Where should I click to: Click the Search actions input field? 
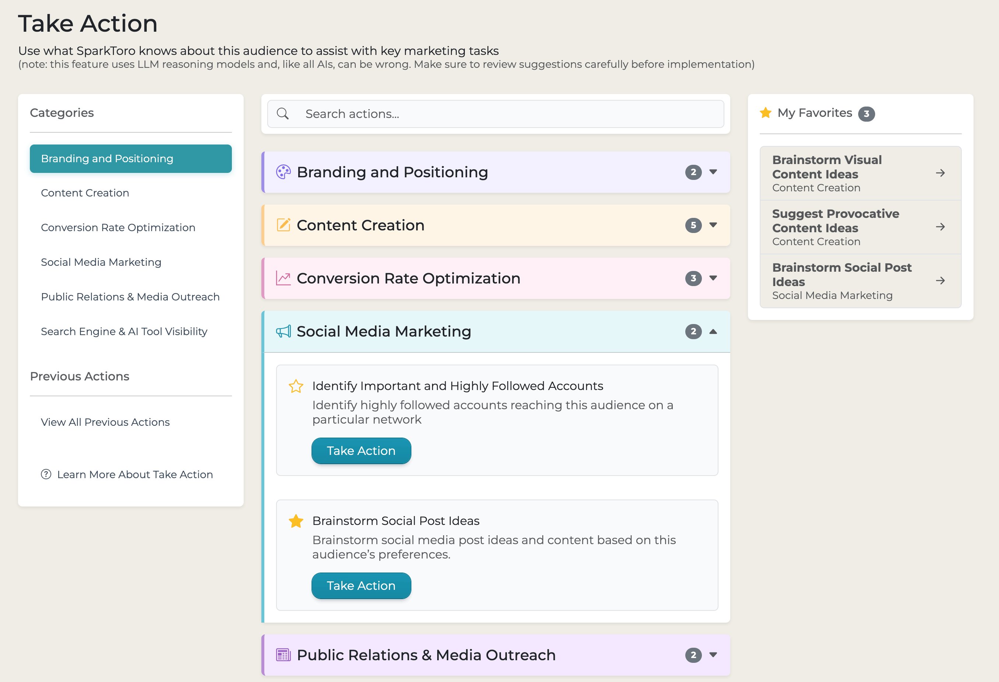pos(507,114)
